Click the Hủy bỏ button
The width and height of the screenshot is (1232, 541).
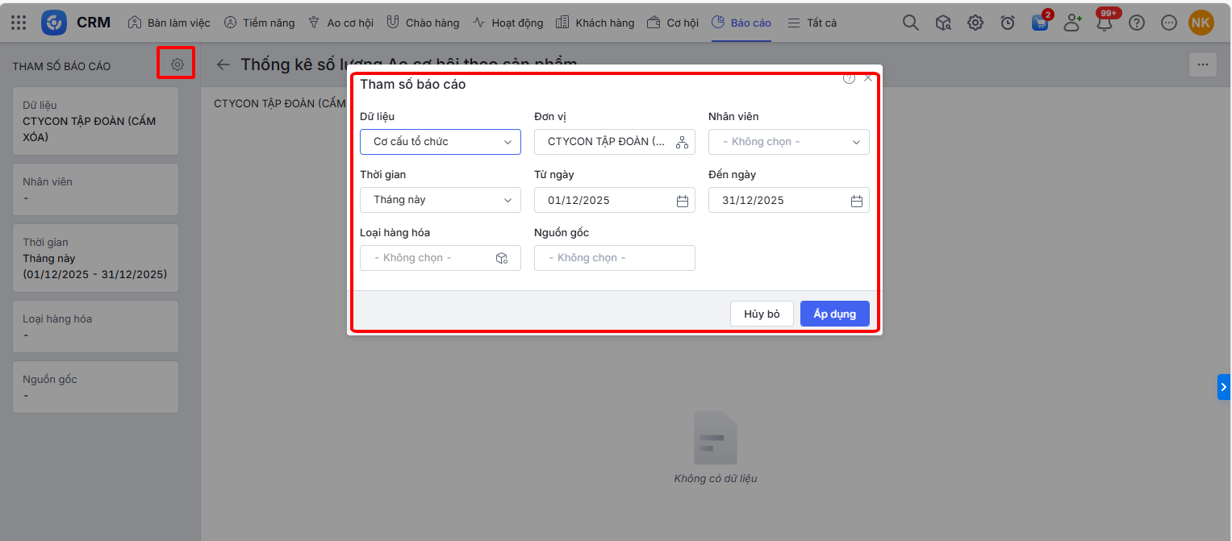point(762,314)
